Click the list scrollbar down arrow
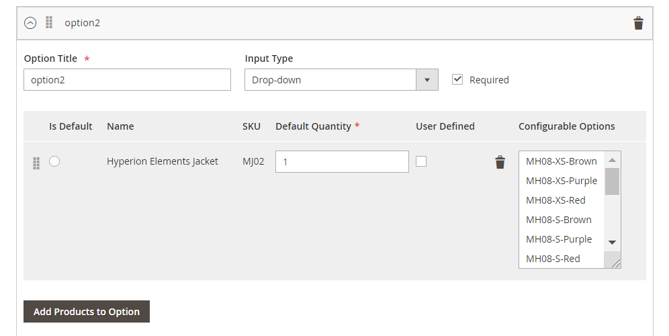669x336 pixels. (612, 242)
